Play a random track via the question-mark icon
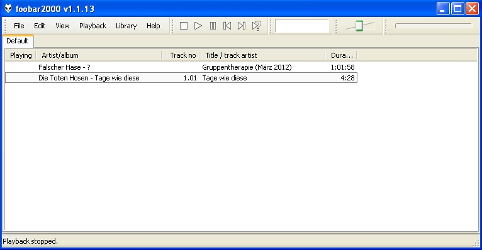Screen dimensions: 482x250 256,26
